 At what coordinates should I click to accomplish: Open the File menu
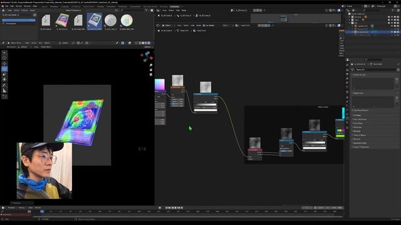(x=7, y=6)
